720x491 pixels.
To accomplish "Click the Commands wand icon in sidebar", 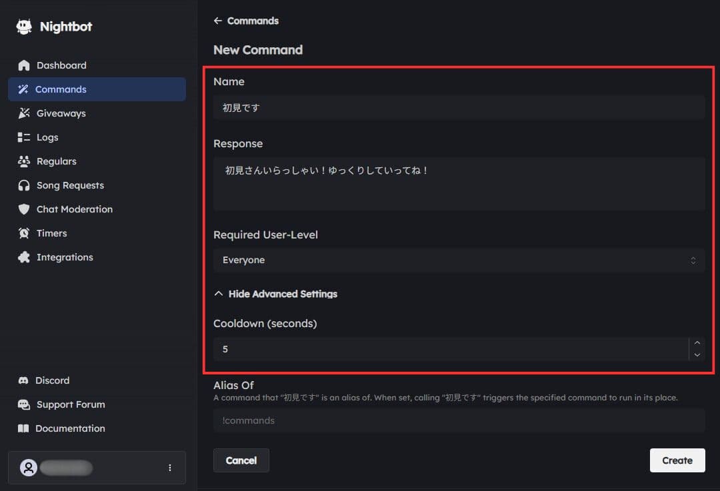I will tap(24, 89).
